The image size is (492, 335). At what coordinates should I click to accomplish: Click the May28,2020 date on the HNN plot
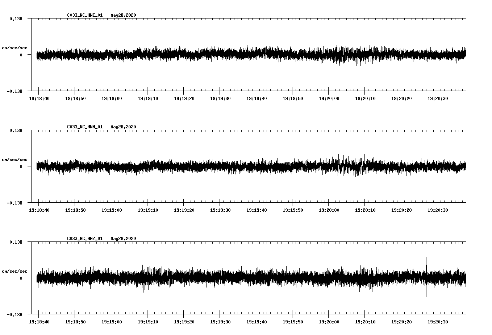(124, 127)
